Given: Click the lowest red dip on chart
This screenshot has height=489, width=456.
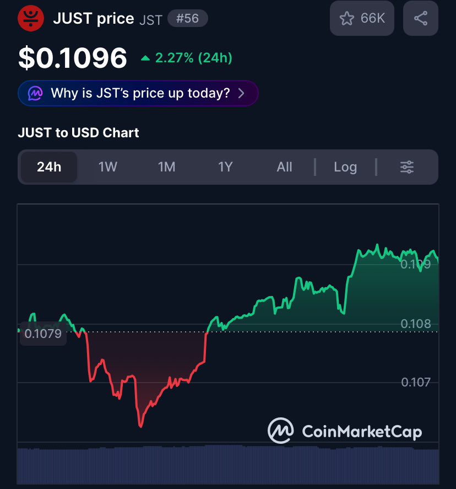Looking at the screenshot, I should point(140,425).
